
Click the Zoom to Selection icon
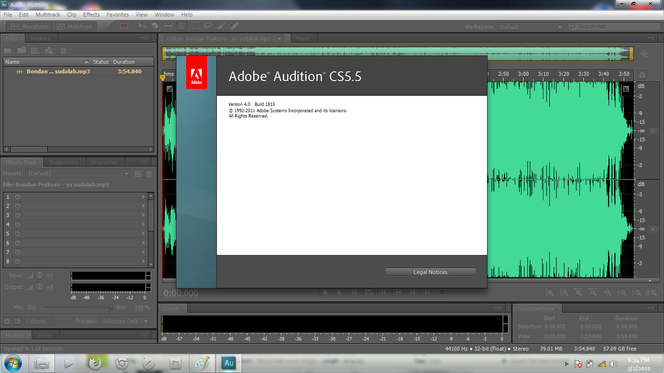tap(651, 293)
